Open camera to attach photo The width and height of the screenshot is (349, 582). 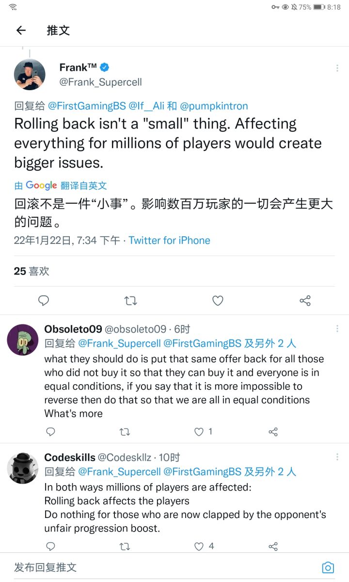pyautogui.click(x=328, y=567)
